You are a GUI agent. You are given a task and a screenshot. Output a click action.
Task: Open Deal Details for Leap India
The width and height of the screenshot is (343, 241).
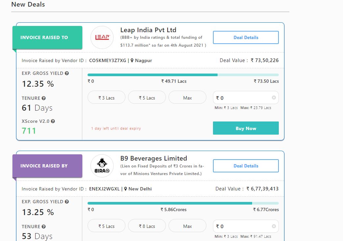pyautogui.click(x=246, y=37)
